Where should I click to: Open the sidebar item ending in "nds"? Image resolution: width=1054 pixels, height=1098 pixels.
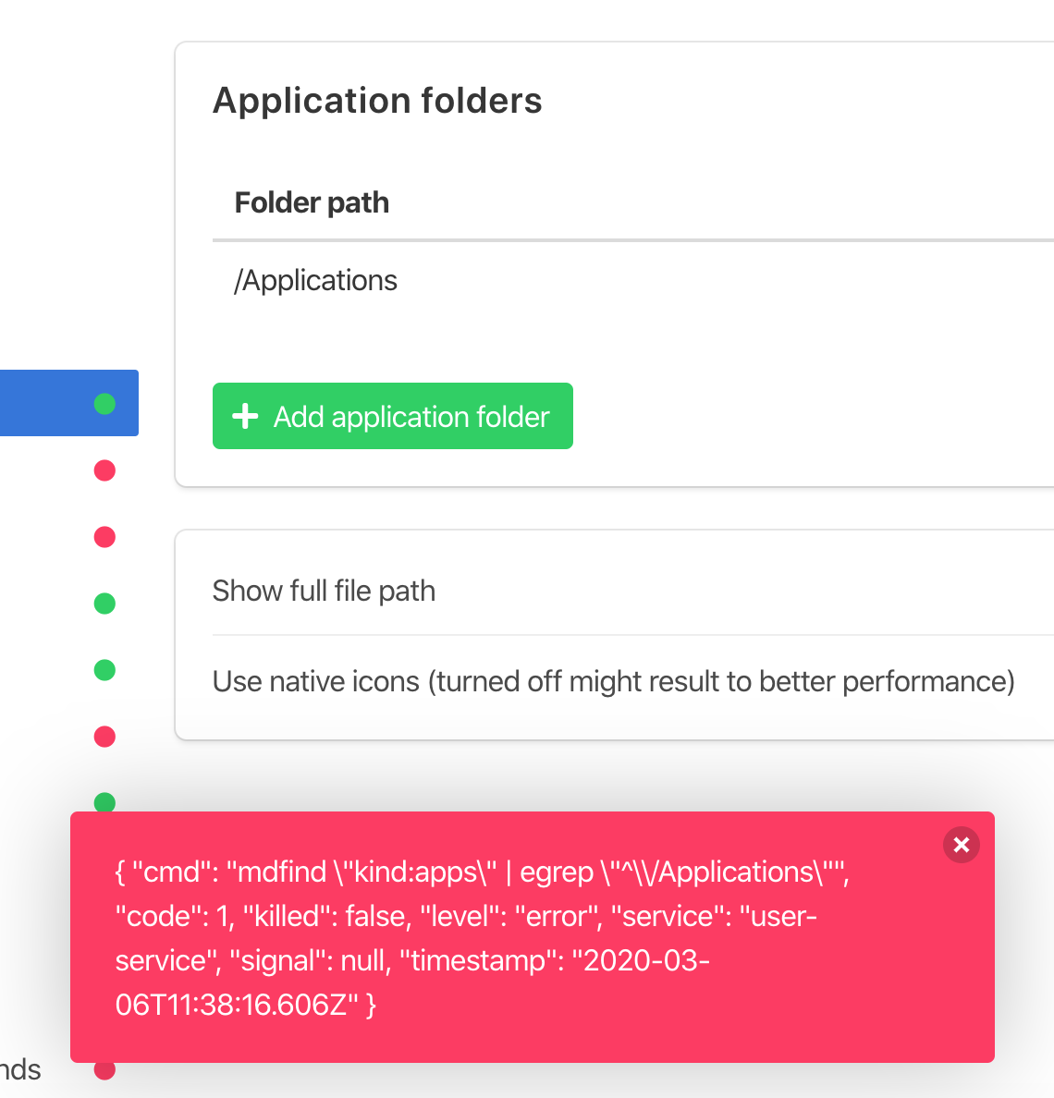(x=20, y=1070)
